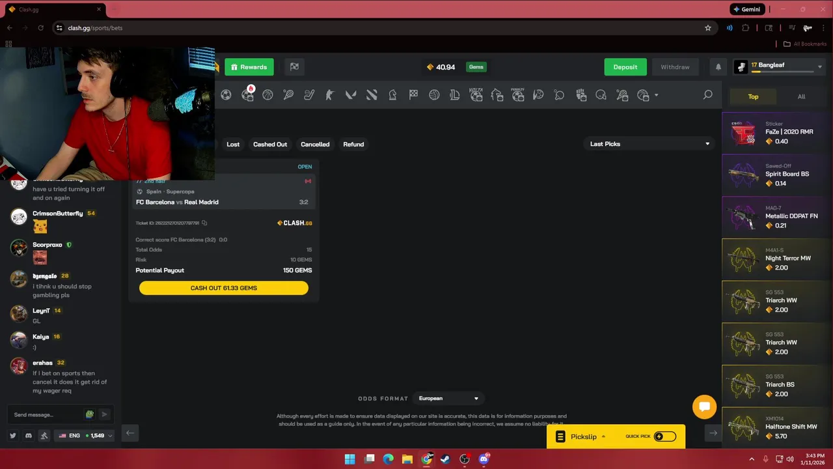Open the League of Legends icon
The width and height of the screenshot is (833, 469).
[455, 95]
